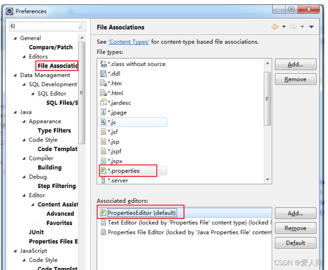Click the *.js file type icon
This screenshot has height=270, width=328.
[103, 122]
